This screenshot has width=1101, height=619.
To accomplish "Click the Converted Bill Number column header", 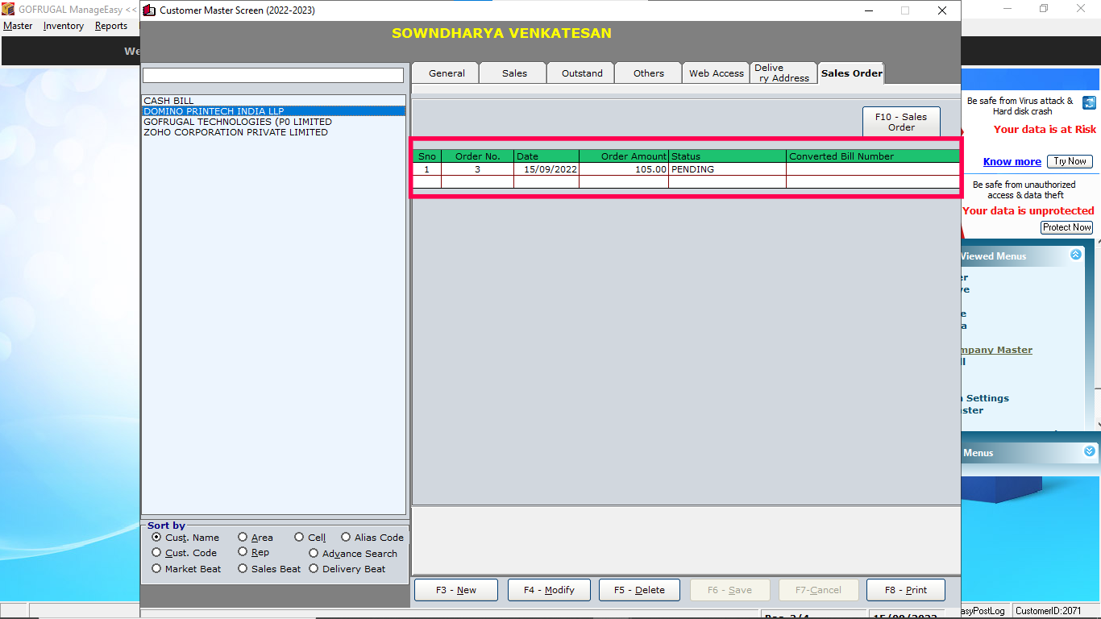I will tap(873, 156).
